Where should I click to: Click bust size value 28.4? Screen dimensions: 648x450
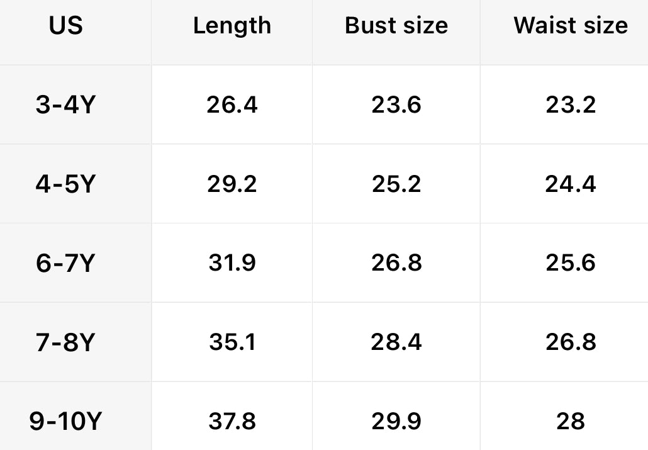[x=396, y=342]
